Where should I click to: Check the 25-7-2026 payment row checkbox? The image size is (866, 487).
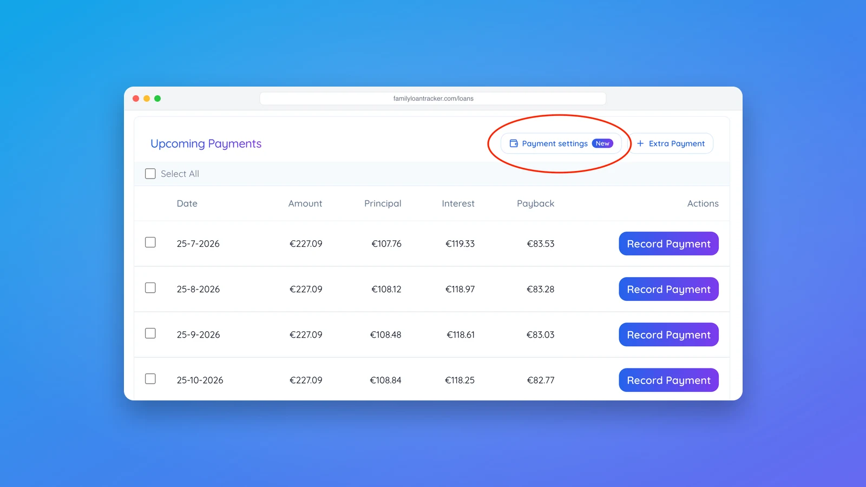click(150, 242)
